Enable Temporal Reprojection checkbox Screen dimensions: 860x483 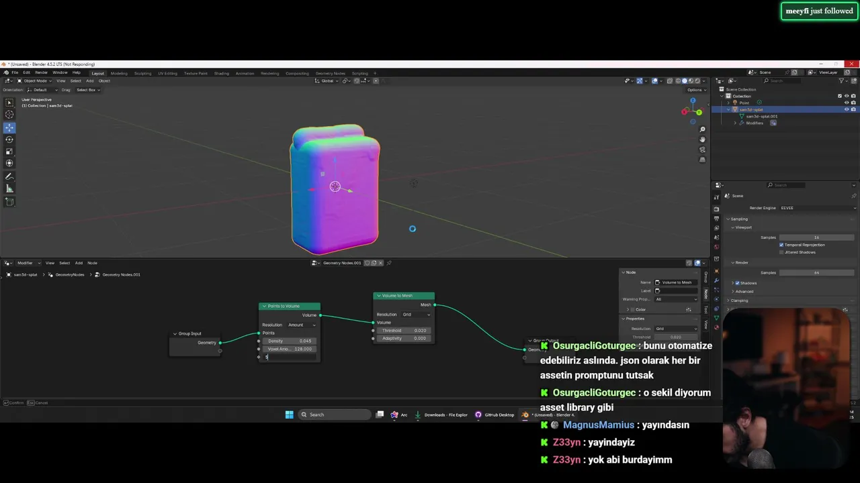point(781,245)
